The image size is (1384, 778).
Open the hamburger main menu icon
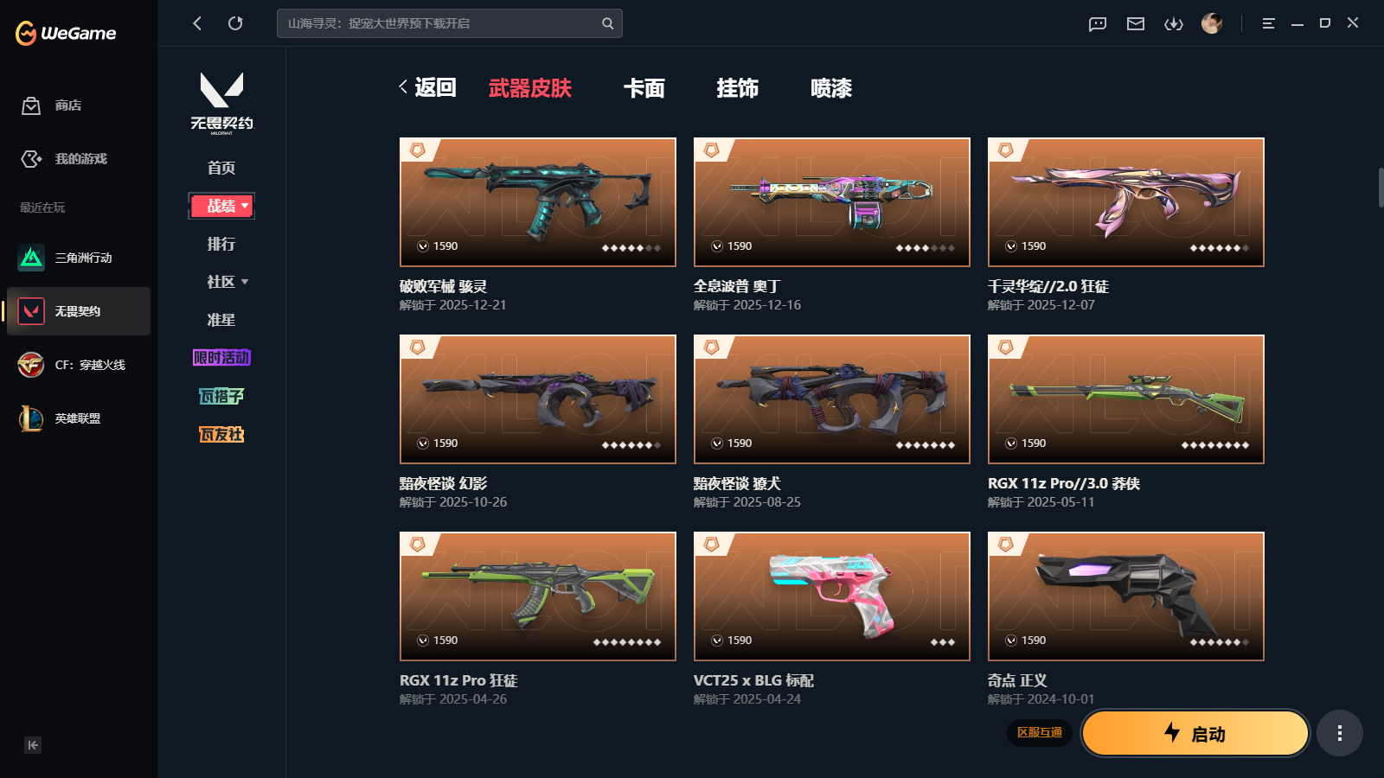[x=1268, y=23]
